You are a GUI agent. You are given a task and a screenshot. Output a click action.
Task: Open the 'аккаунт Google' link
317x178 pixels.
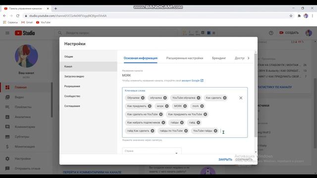192,81
